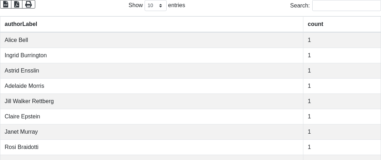Open the entries-per-page dropdown
This screenshot has width=381, height=160.
tap(155, 5)
